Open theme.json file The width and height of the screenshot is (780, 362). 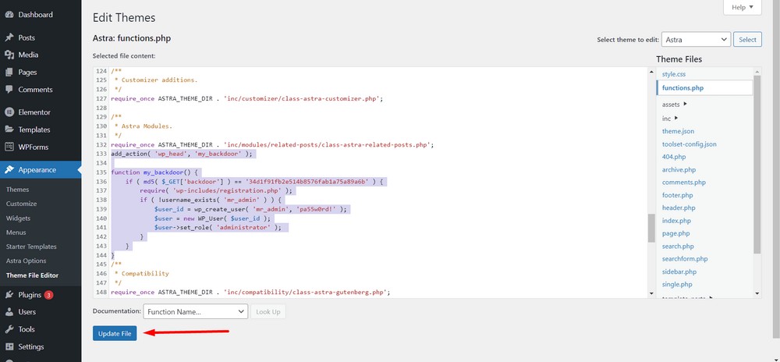[x=678, y=131]
